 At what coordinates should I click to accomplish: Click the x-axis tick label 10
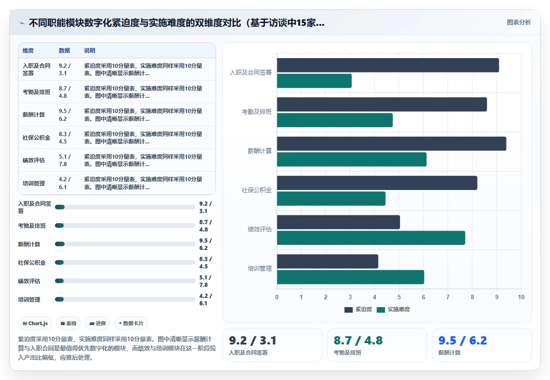point(521,297)
